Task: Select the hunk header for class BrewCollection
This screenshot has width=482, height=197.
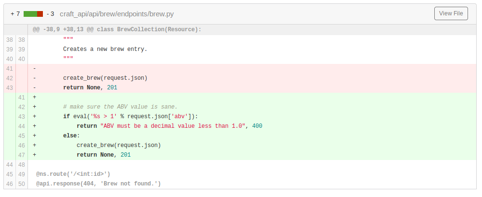Action: pyautogui.click(x=117, y=30)
